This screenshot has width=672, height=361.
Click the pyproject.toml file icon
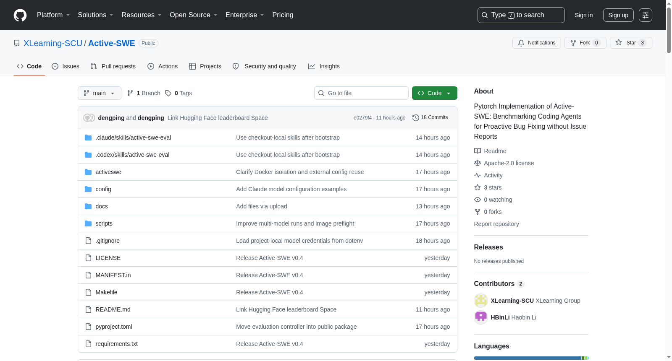click(x=88, y=327)
